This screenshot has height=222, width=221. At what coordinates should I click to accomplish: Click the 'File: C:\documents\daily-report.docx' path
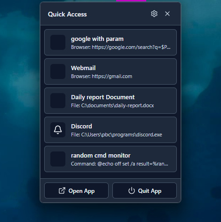[112, 105]
